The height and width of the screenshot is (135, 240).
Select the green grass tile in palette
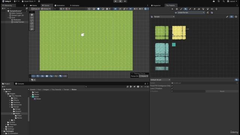162,33
